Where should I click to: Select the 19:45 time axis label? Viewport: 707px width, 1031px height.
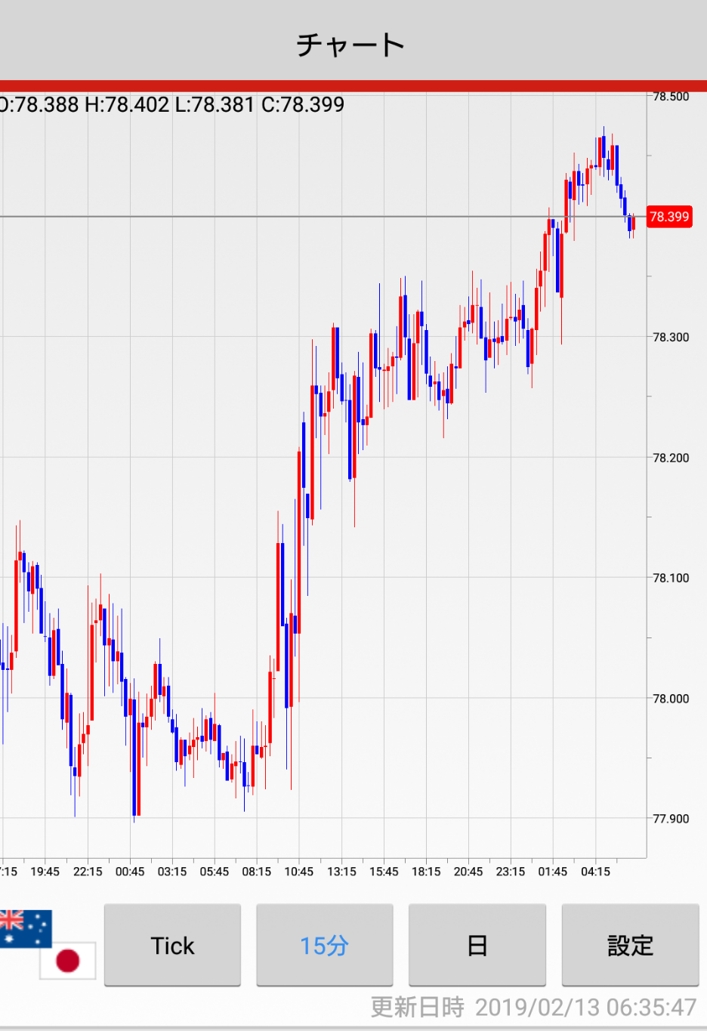pyautogui.click(x=45, y=872)
